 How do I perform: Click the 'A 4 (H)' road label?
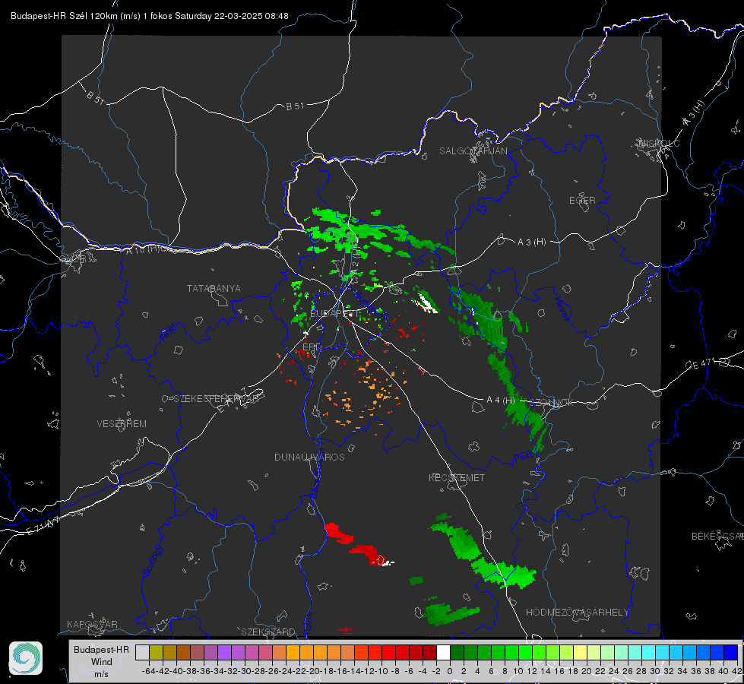pos(501,401)
